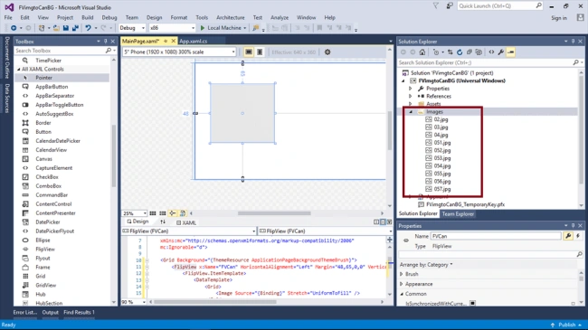Click the vertical split view icon

376,222
